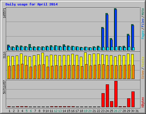Select green weekend day label 6
Screen dimensions: 146x114
click(x=31, y=111)
